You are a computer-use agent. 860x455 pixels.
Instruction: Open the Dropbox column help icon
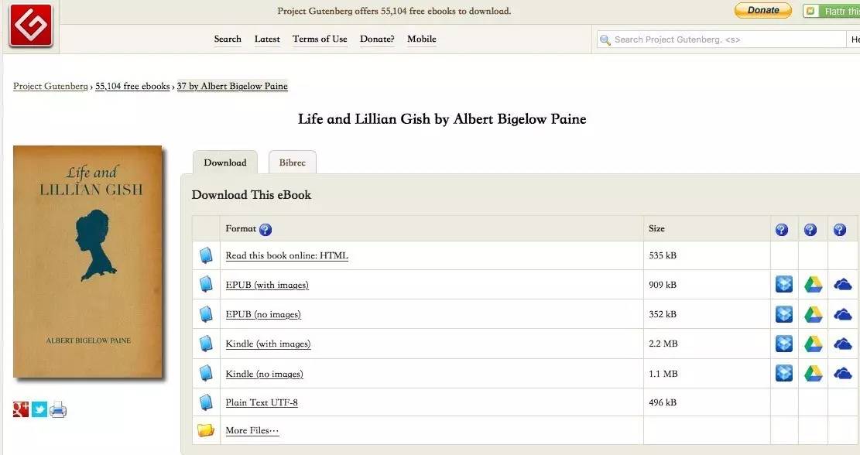click(x=782, y=230)
